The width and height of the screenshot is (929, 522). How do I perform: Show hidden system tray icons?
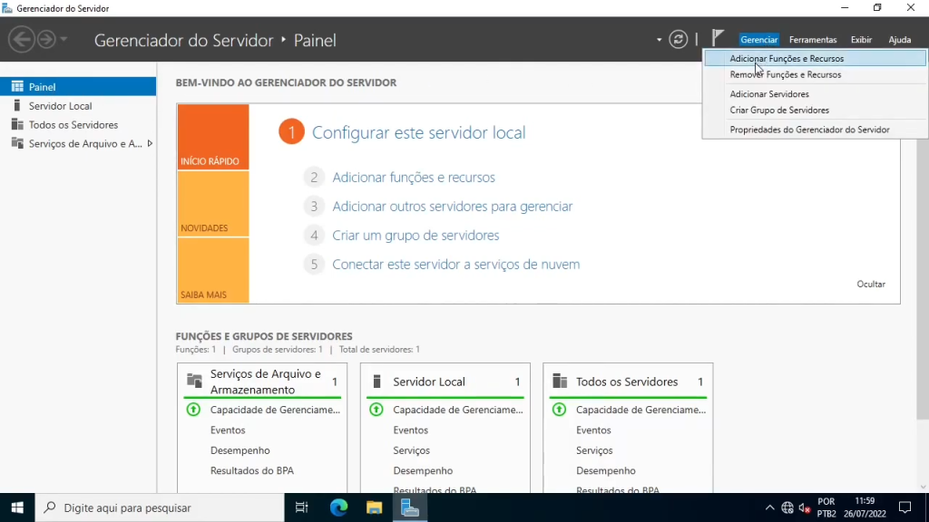pyautogui.click(x=769, y=507)
